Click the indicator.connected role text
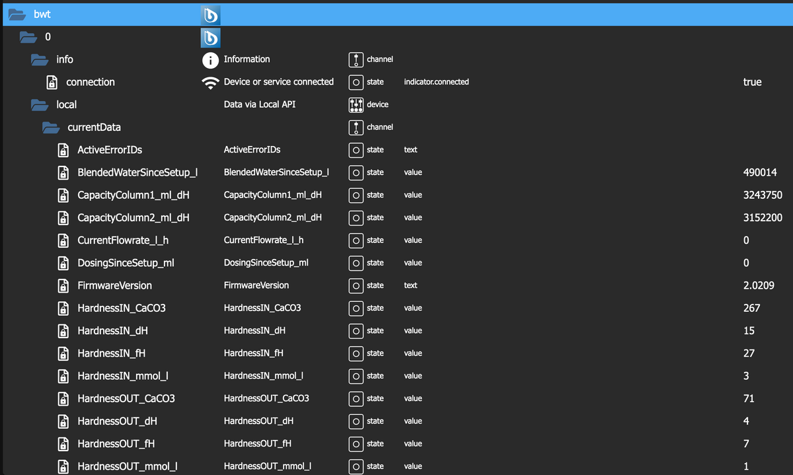The height and width of the screenshot is (475, 793). tap(436, 82)
